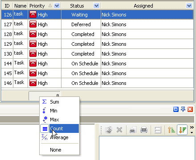The image size is (196, 160).
Task: Close the lower panel with red X
Action: 190,109
